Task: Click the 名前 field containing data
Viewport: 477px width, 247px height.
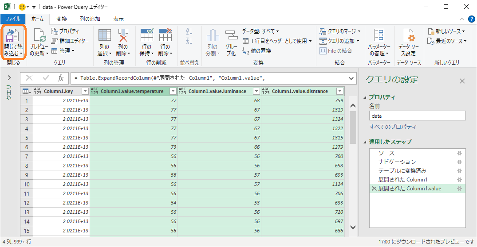Action: tap(417, 116)
